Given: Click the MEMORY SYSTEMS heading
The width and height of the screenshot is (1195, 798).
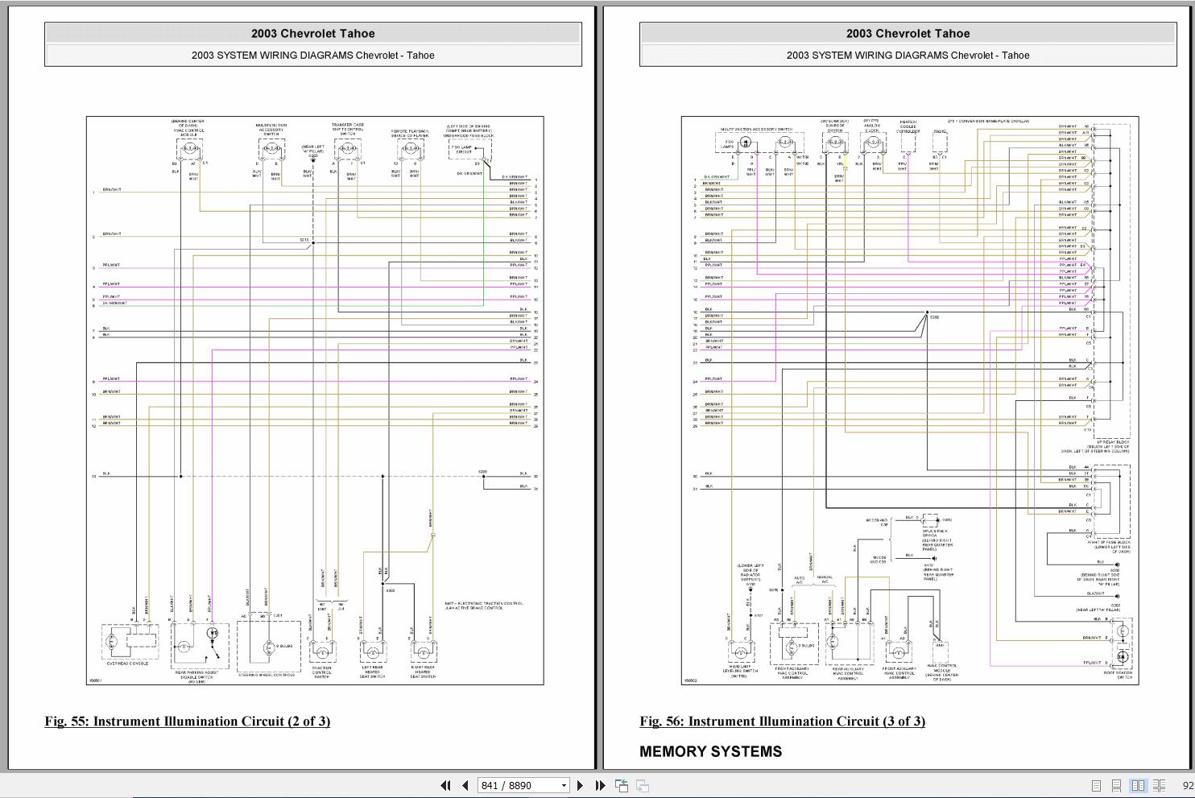Looking at the screenshot, I should click(x=710, y=751).
